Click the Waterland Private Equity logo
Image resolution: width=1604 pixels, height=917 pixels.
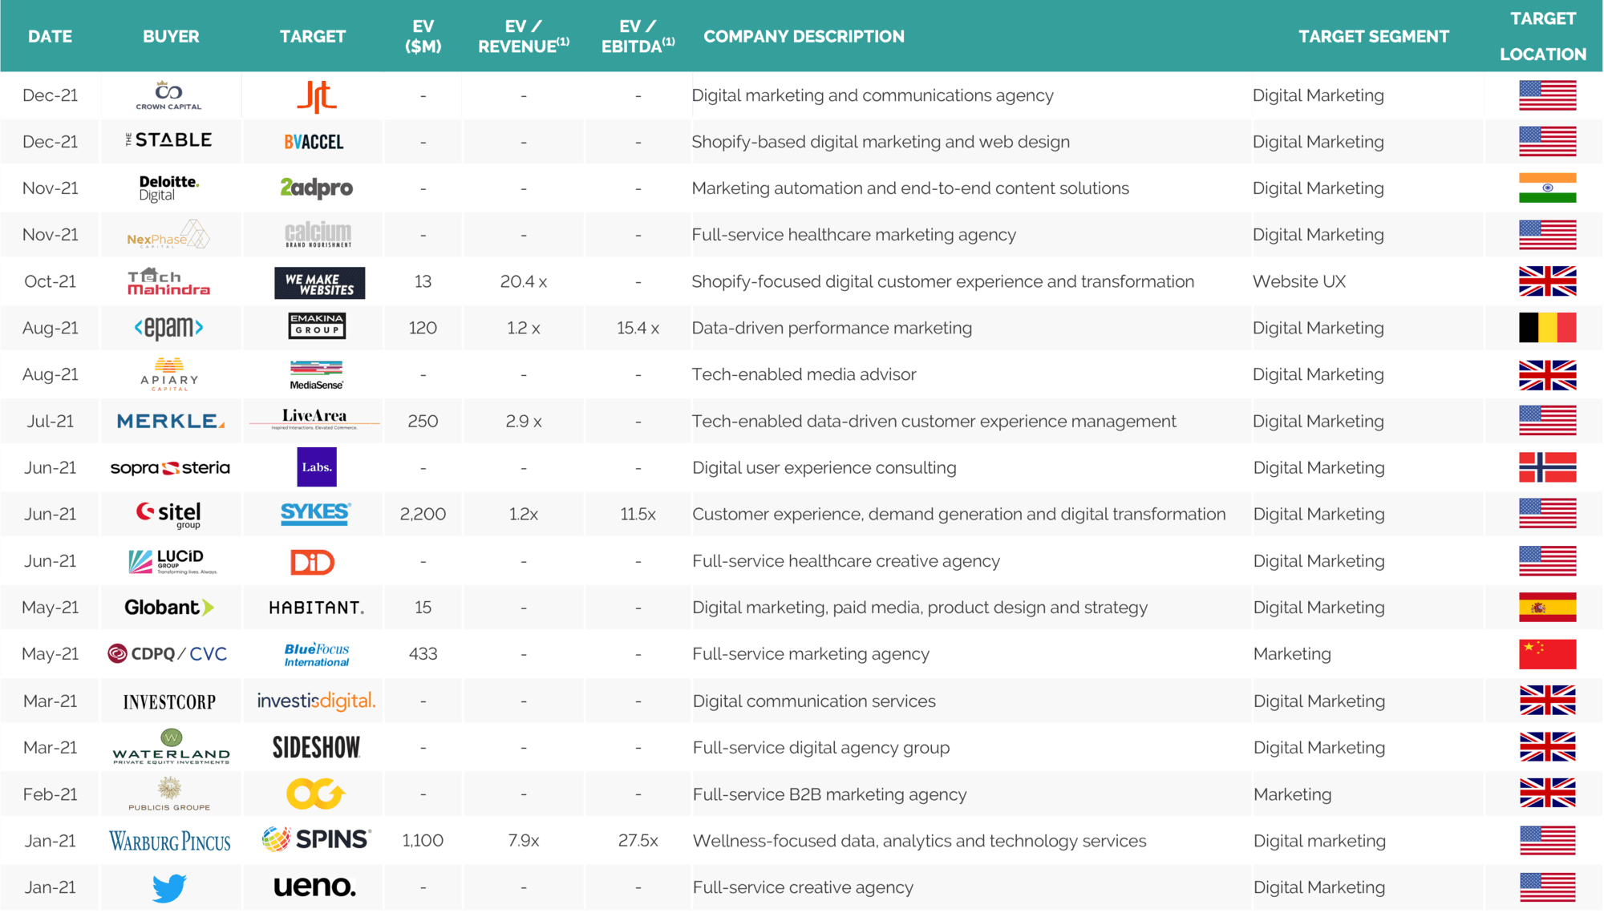coord(171,747)
